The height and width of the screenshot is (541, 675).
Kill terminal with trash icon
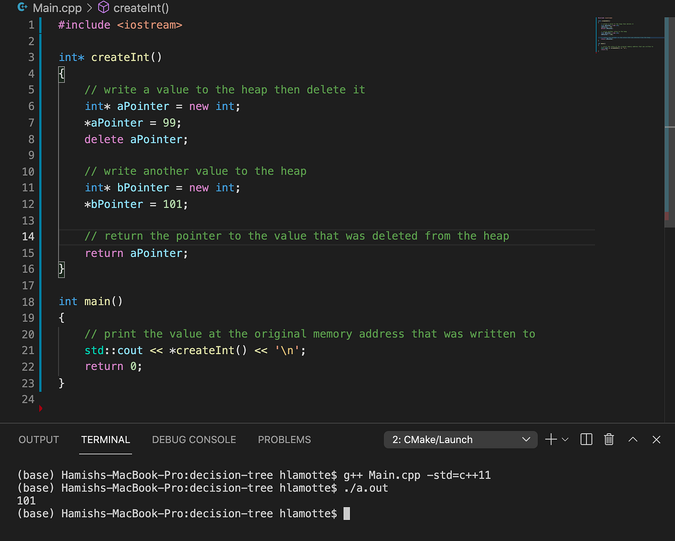point(609,439)
